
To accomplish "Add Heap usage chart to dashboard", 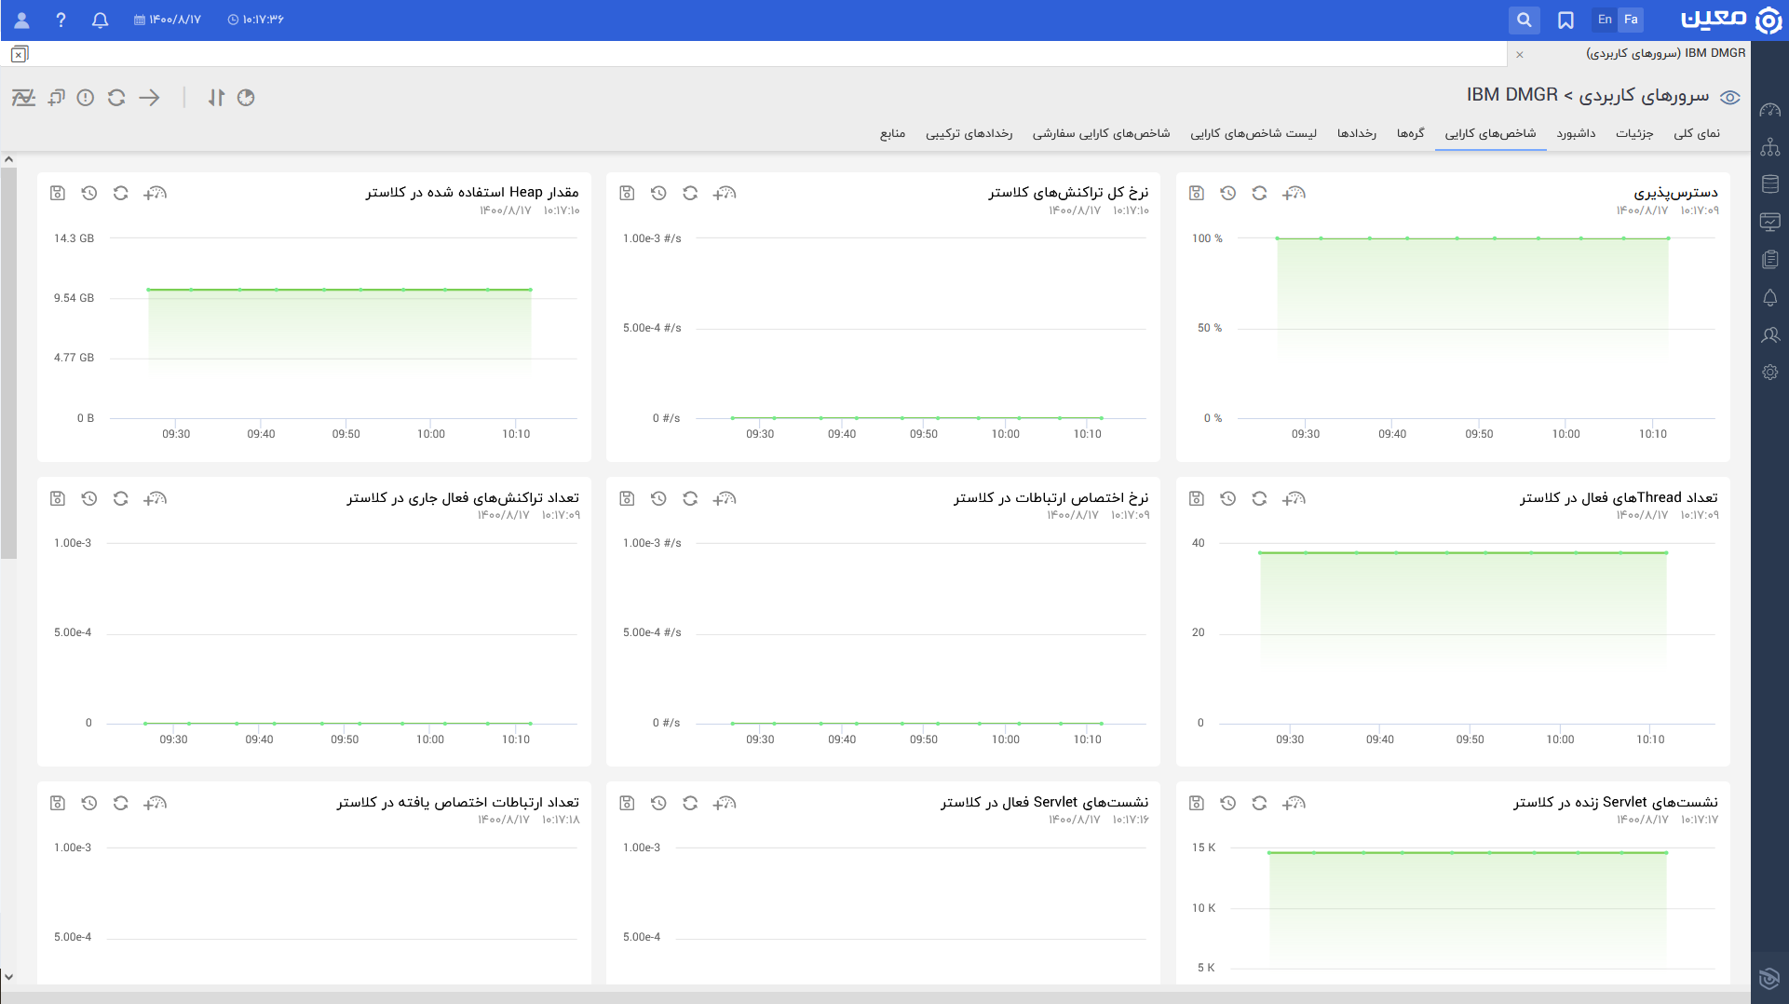I will coord(155,193).
